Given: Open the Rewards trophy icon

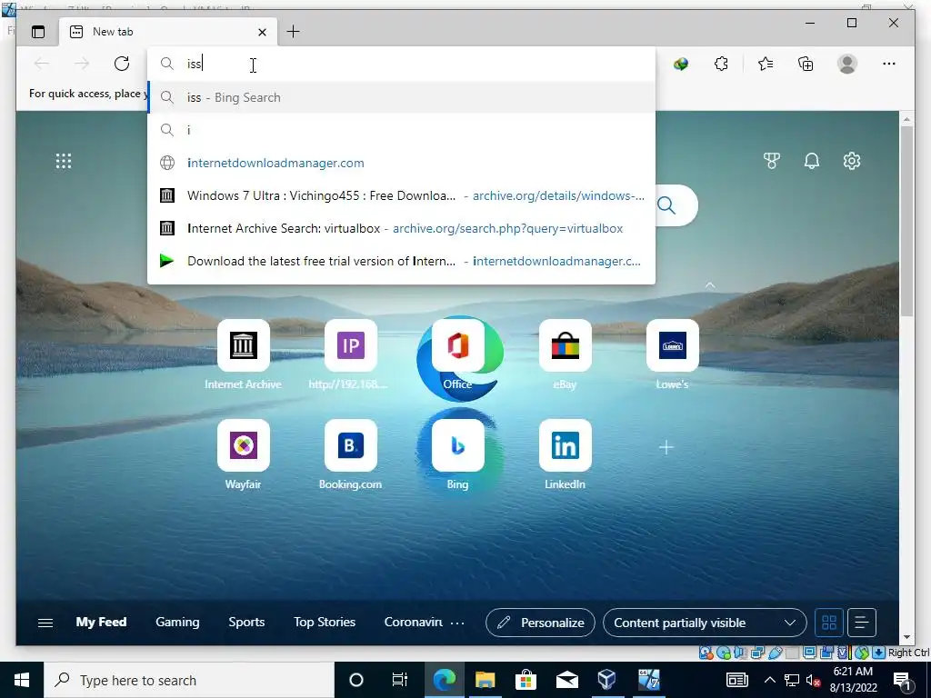Looking at the screenshot, I should 771,161.
